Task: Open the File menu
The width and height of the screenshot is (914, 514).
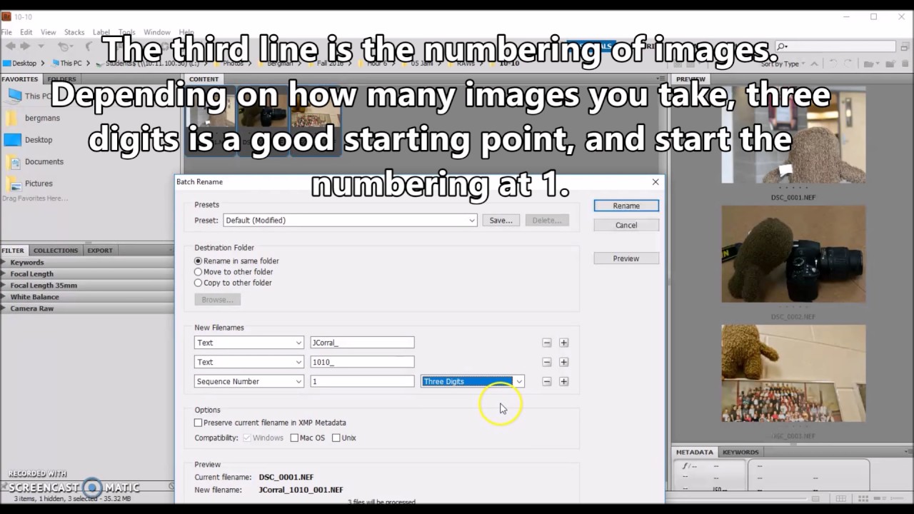Action: click(6, 32)
